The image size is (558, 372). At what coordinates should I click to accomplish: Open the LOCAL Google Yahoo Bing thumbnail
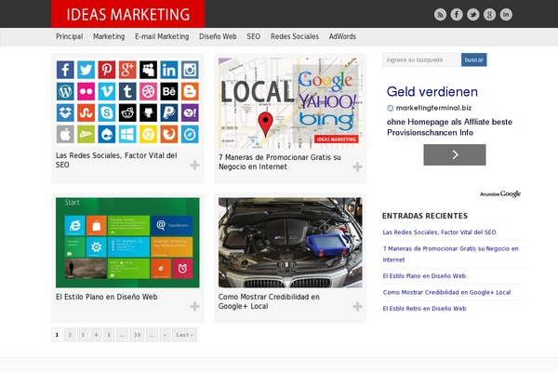(290, 102)
